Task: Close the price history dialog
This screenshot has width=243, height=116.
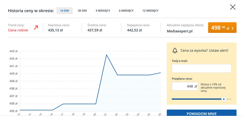Action: pos(233,7)
